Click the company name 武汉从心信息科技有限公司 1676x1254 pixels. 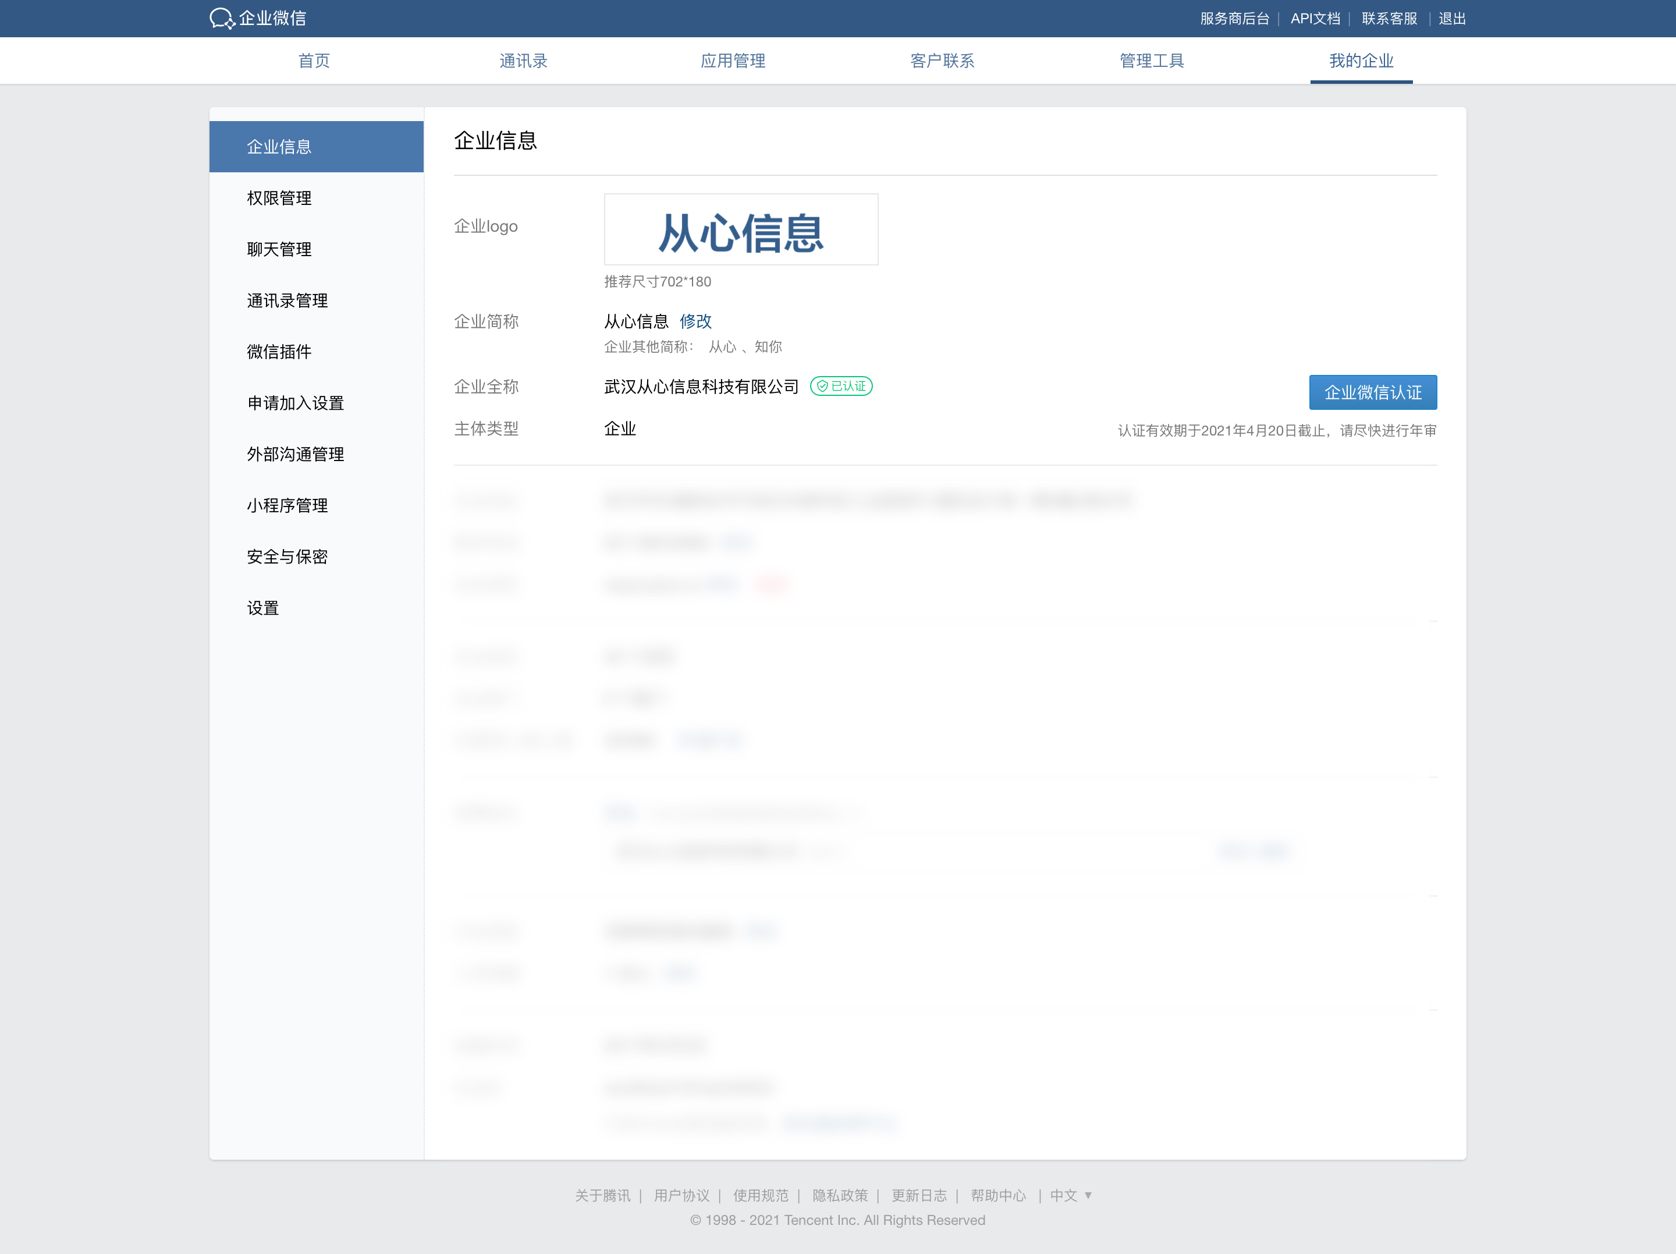(x=701, y=387)
